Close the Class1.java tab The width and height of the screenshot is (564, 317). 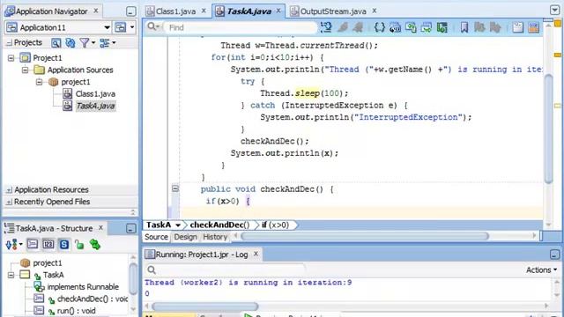(204, 11)
